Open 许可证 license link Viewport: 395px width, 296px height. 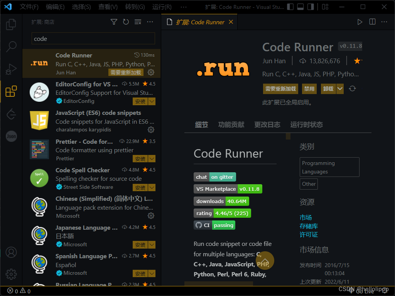pos(309,235)
